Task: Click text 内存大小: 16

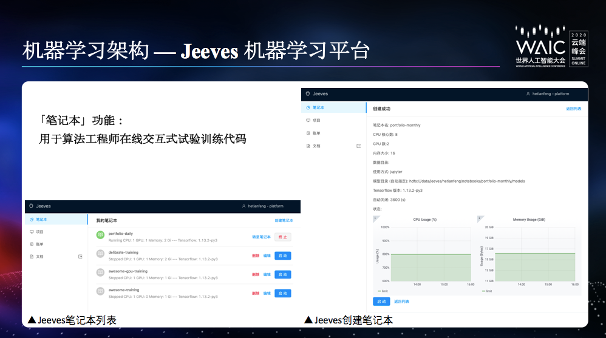Action: [384, 153]
